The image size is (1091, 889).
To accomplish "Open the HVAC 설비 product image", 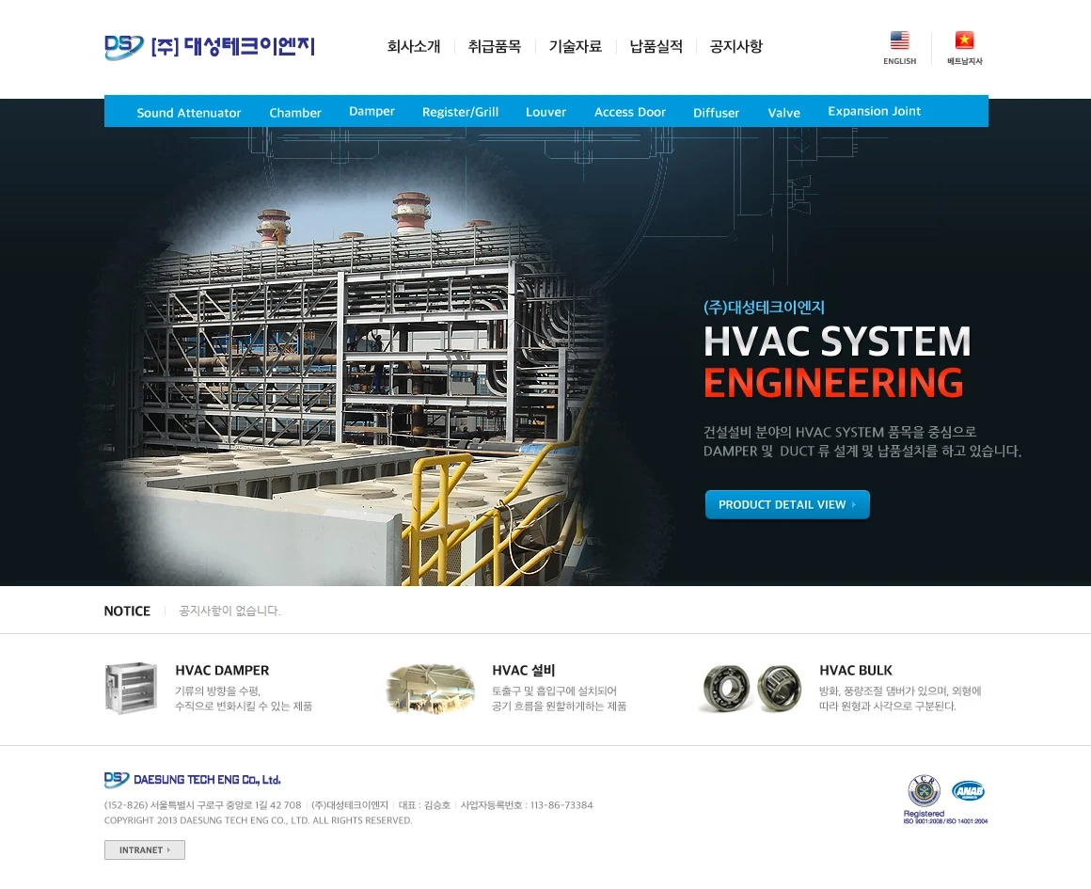I will coord(430,688).
